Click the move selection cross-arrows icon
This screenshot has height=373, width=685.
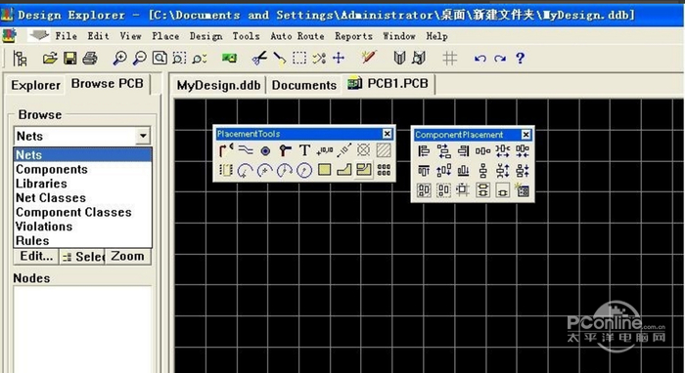[339, 58]
